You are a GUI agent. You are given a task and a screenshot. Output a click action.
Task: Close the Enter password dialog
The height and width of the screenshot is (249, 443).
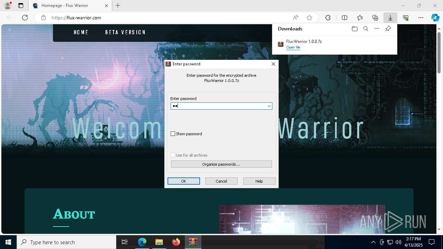(x=273, y=64)
